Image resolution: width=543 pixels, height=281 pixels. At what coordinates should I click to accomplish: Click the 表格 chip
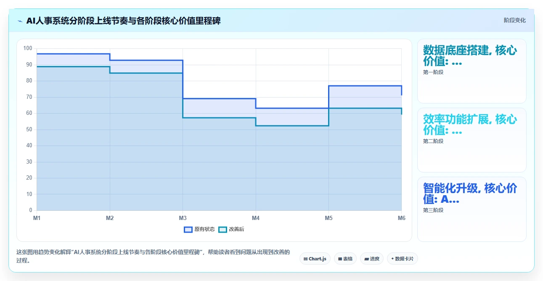tap(345, 259)
